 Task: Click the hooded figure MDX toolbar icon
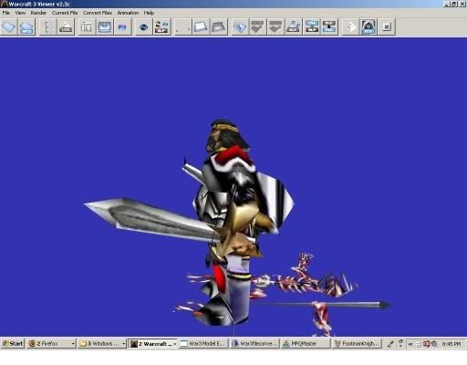(x=368, y=26)
